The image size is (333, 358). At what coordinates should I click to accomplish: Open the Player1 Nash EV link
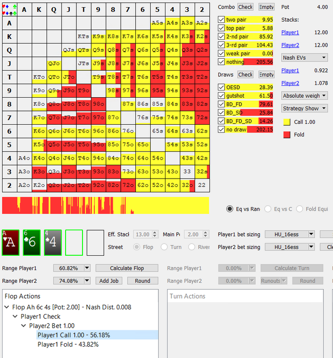(290, 71)
